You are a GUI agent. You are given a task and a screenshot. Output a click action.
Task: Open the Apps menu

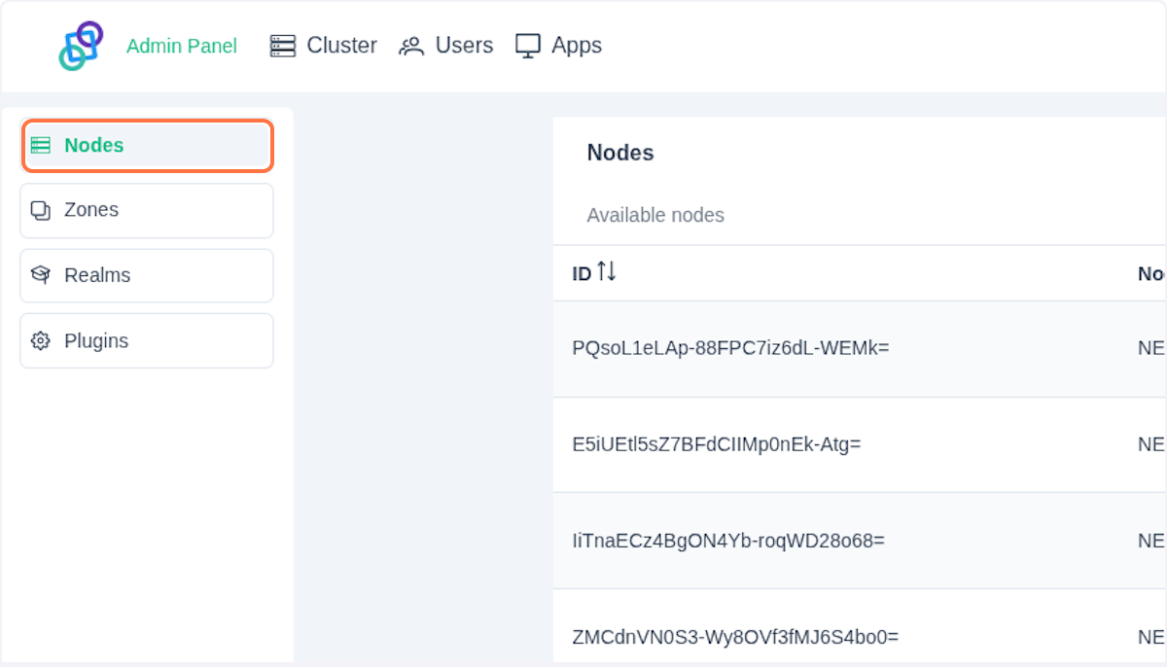point(576,46)
